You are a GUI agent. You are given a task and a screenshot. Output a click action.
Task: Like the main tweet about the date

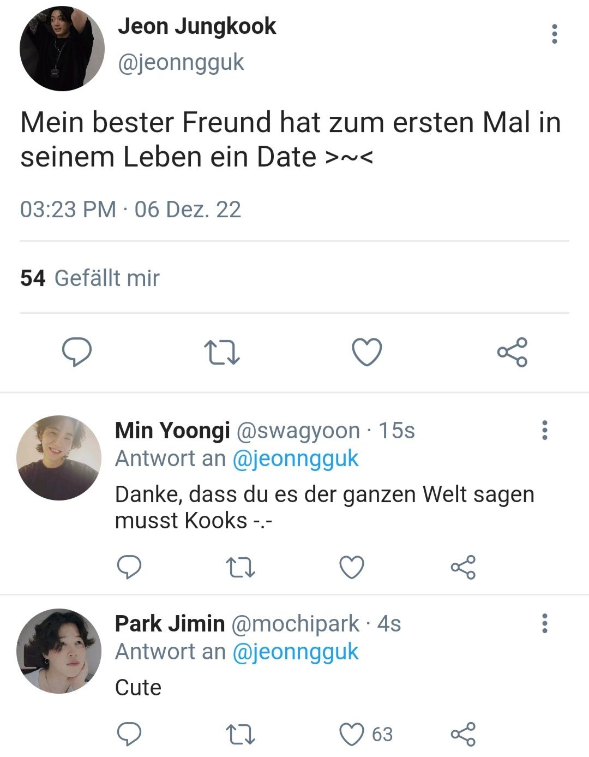(x=367, y=352)
